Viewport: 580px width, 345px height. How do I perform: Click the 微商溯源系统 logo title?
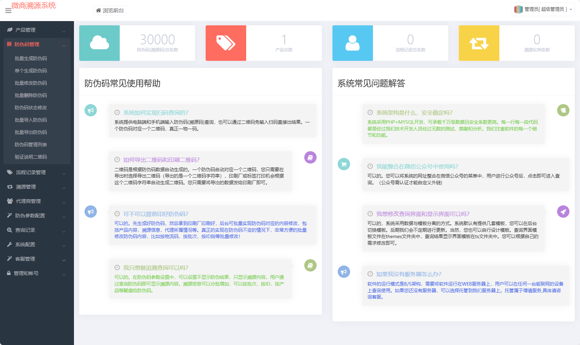click(x=34, y=6)
